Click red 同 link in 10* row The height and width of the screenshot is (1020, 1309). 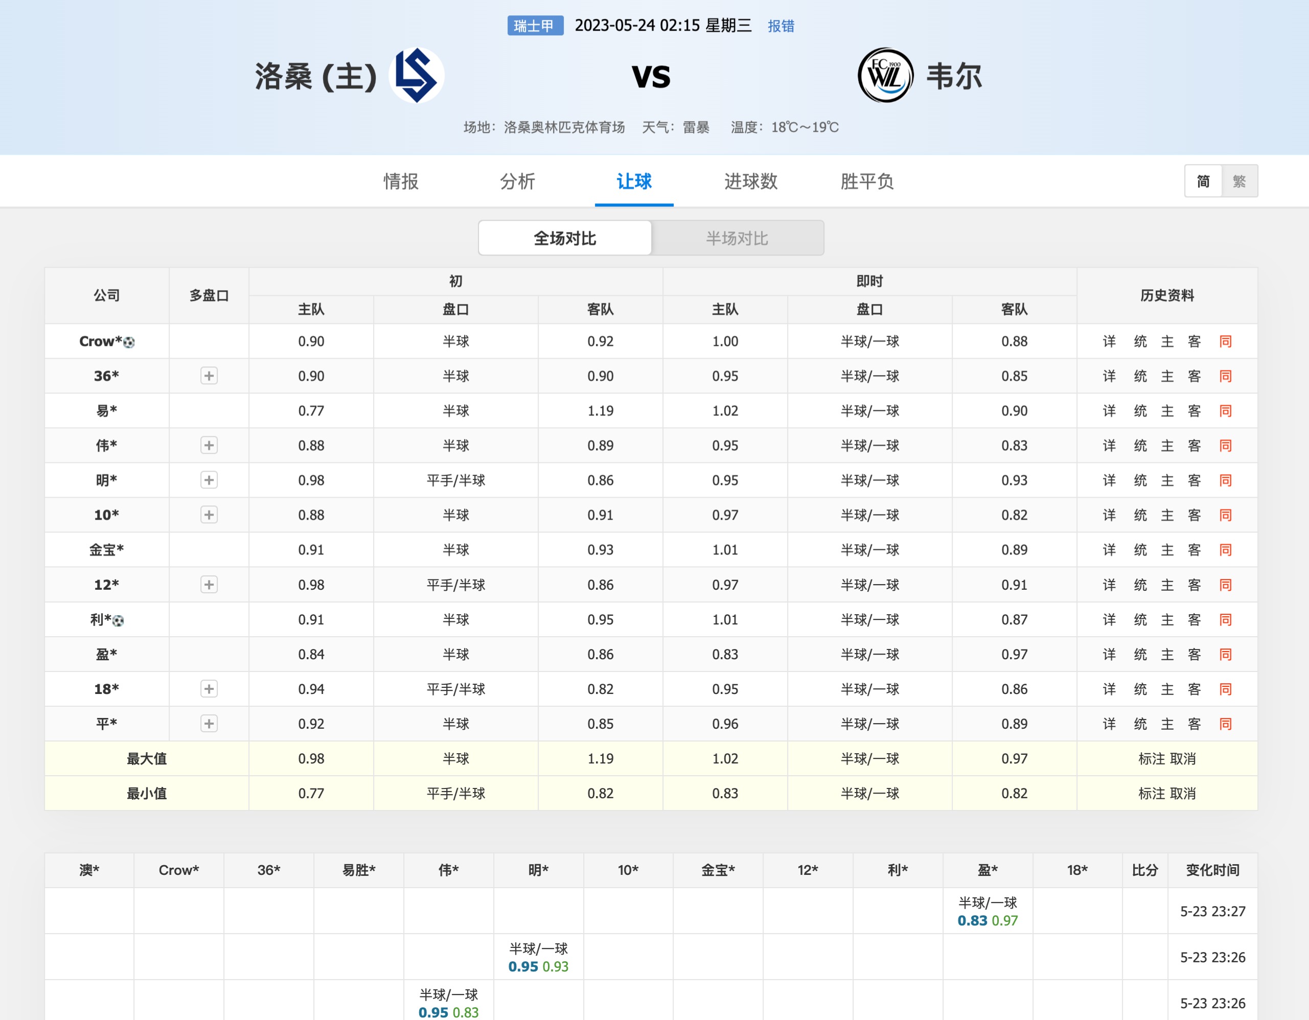[x=1225, y=515]
